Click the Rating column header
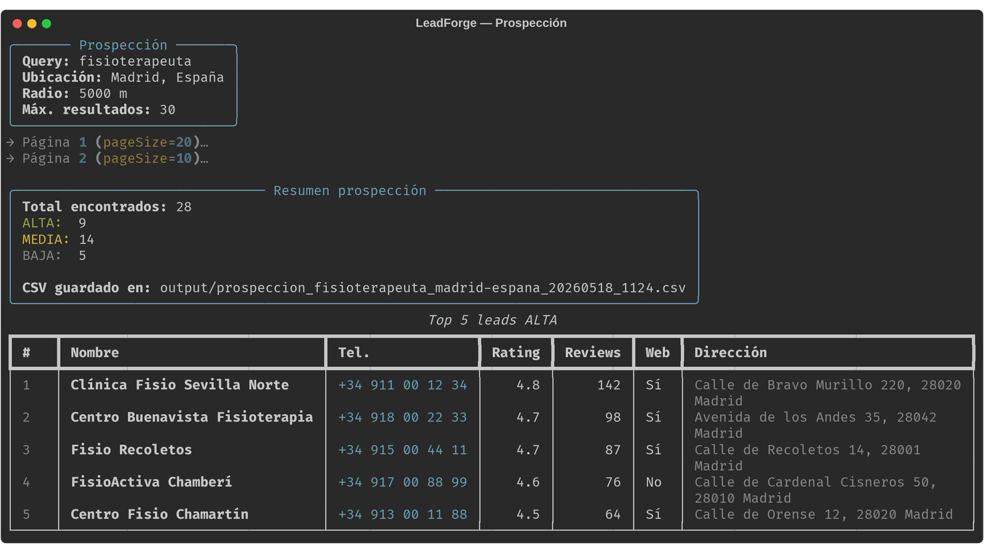984x553 pixels. click(x=516, y=353)
